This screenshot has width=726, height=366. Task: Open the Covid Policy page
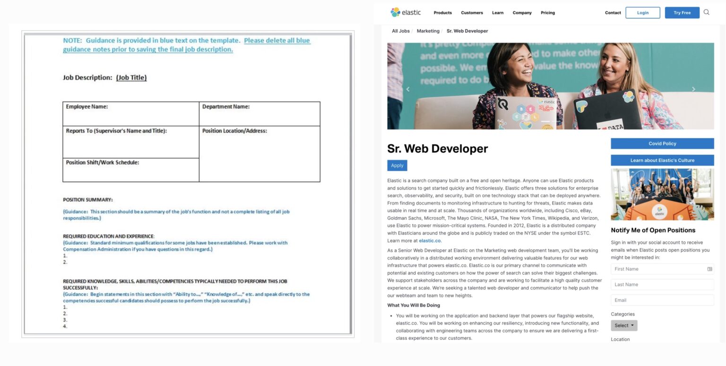coord(662,143)
